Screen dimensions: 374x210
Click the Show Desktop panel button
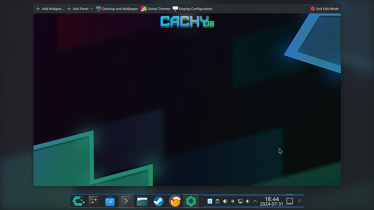289,201
